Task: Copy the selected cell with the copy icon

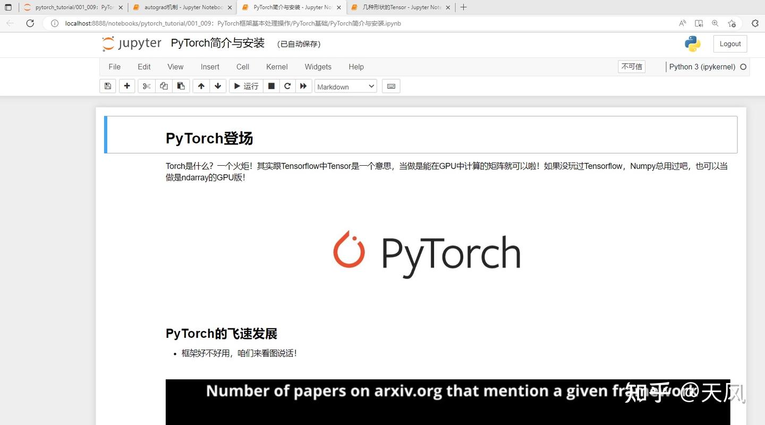Action: click(164, 86)
